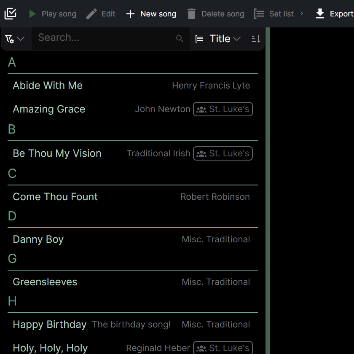Click Misc. Traditional on the Greensleeves row
The width and height of the screenshot is (354, 354).
tap(216, 282)
